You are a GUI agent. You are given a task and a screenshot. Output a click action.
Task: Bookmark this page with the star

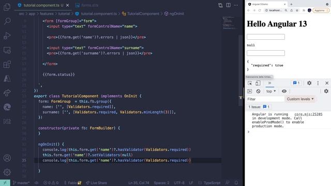(x=297, y=10)
